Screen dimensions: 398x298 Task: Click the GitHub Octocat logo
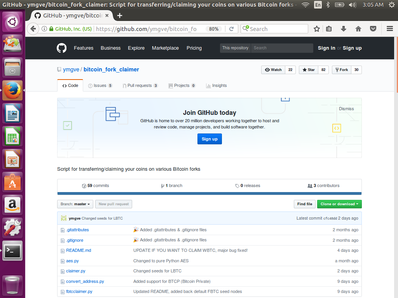(61, 48)
